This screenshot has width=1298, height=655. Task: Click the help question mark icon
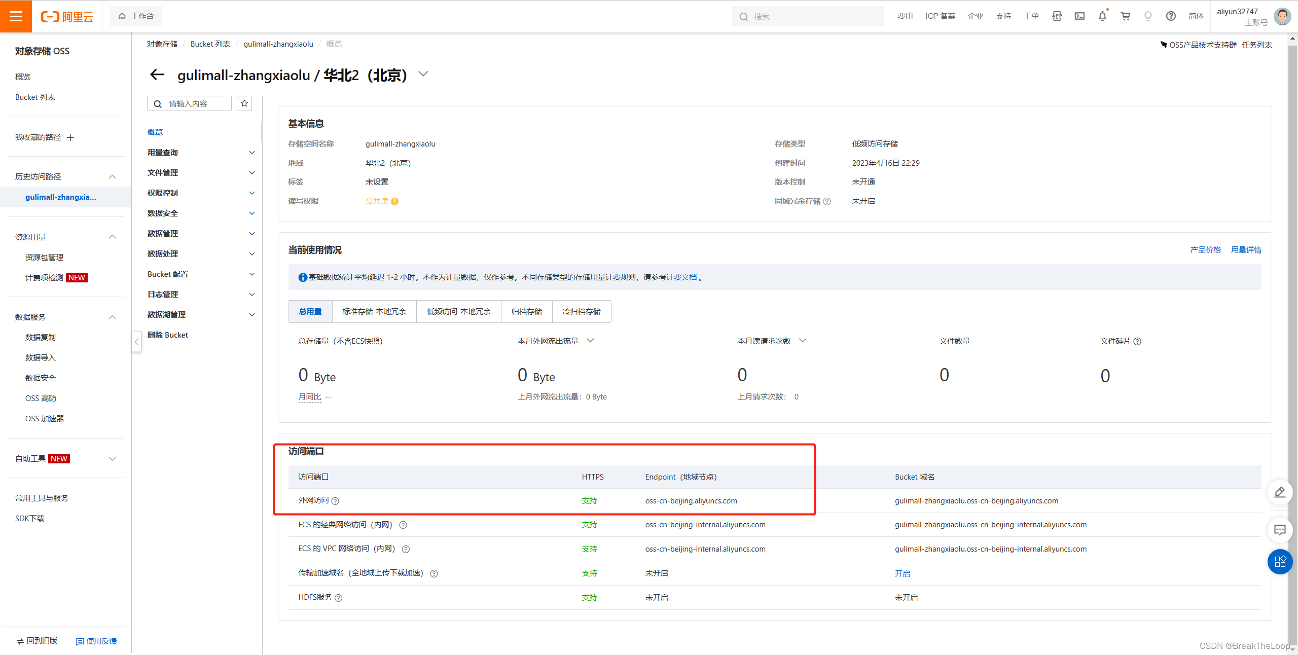[x=1171, y=16]
